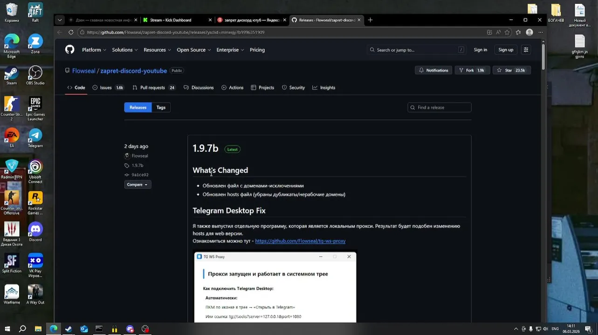
Task: Open the Discussions tab
Action: (199, 87)
